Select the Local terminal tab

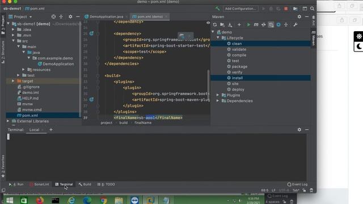click(x=34, y=130)
